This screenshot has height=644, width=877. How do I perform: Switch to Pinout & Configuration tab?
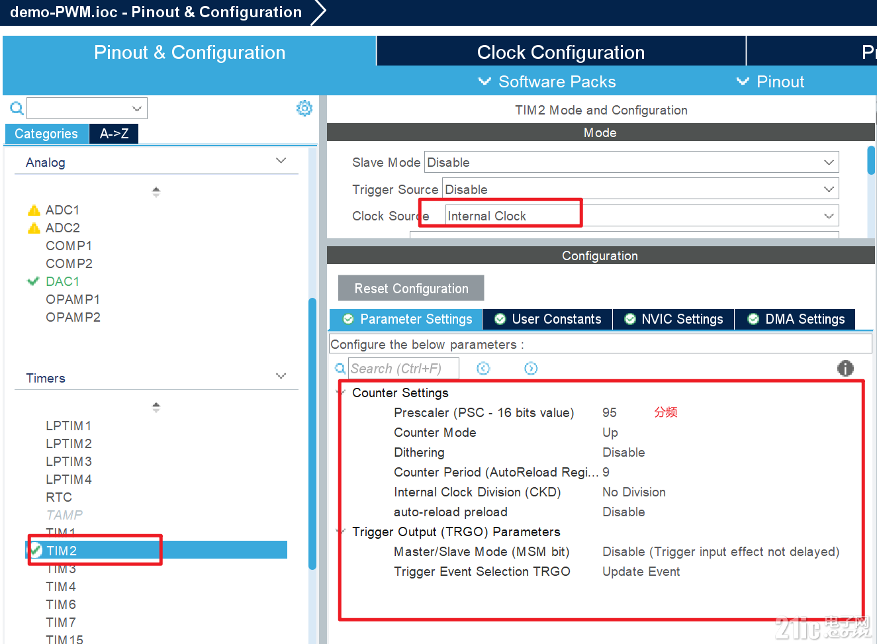(x=189, y=52)
